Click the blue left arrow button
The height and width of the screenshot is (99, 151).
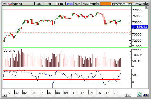click(x=144, y=95)
